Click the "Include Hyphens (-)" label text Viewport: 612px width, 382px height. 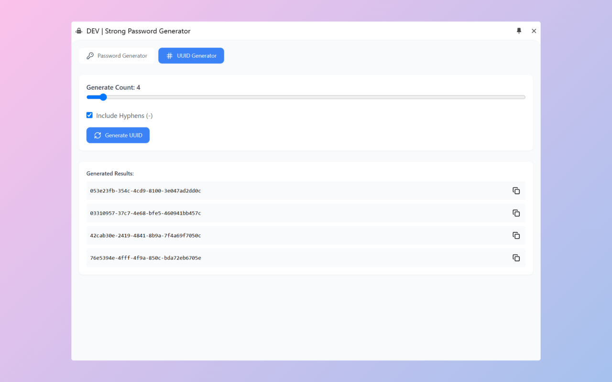(124, 116)
